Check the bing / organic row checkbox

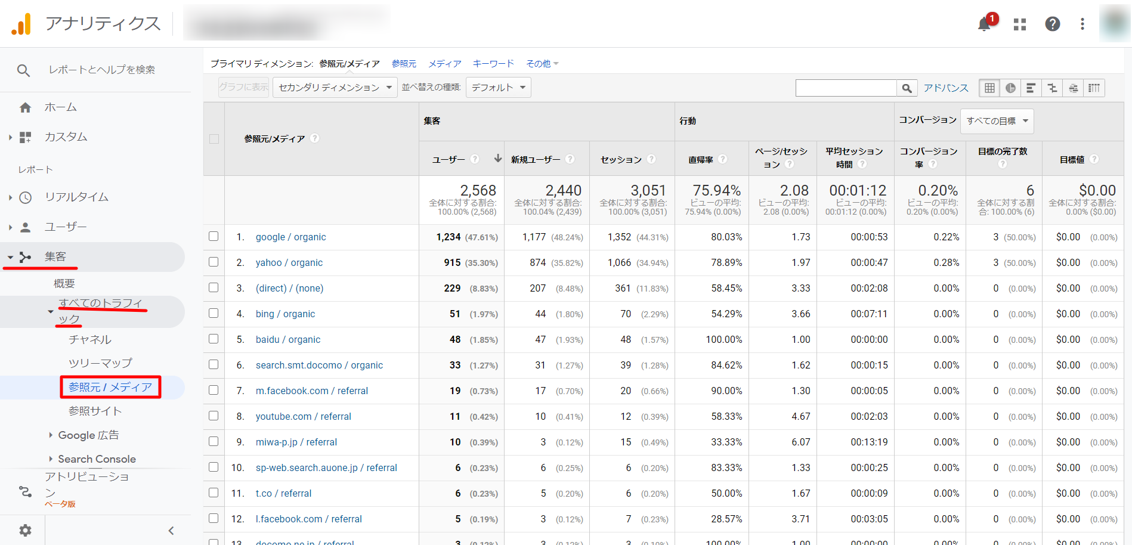coord(214,313)
